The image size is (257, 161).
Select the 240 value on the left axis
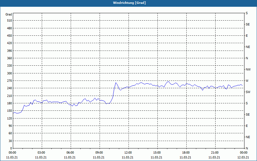click(10, 88)
